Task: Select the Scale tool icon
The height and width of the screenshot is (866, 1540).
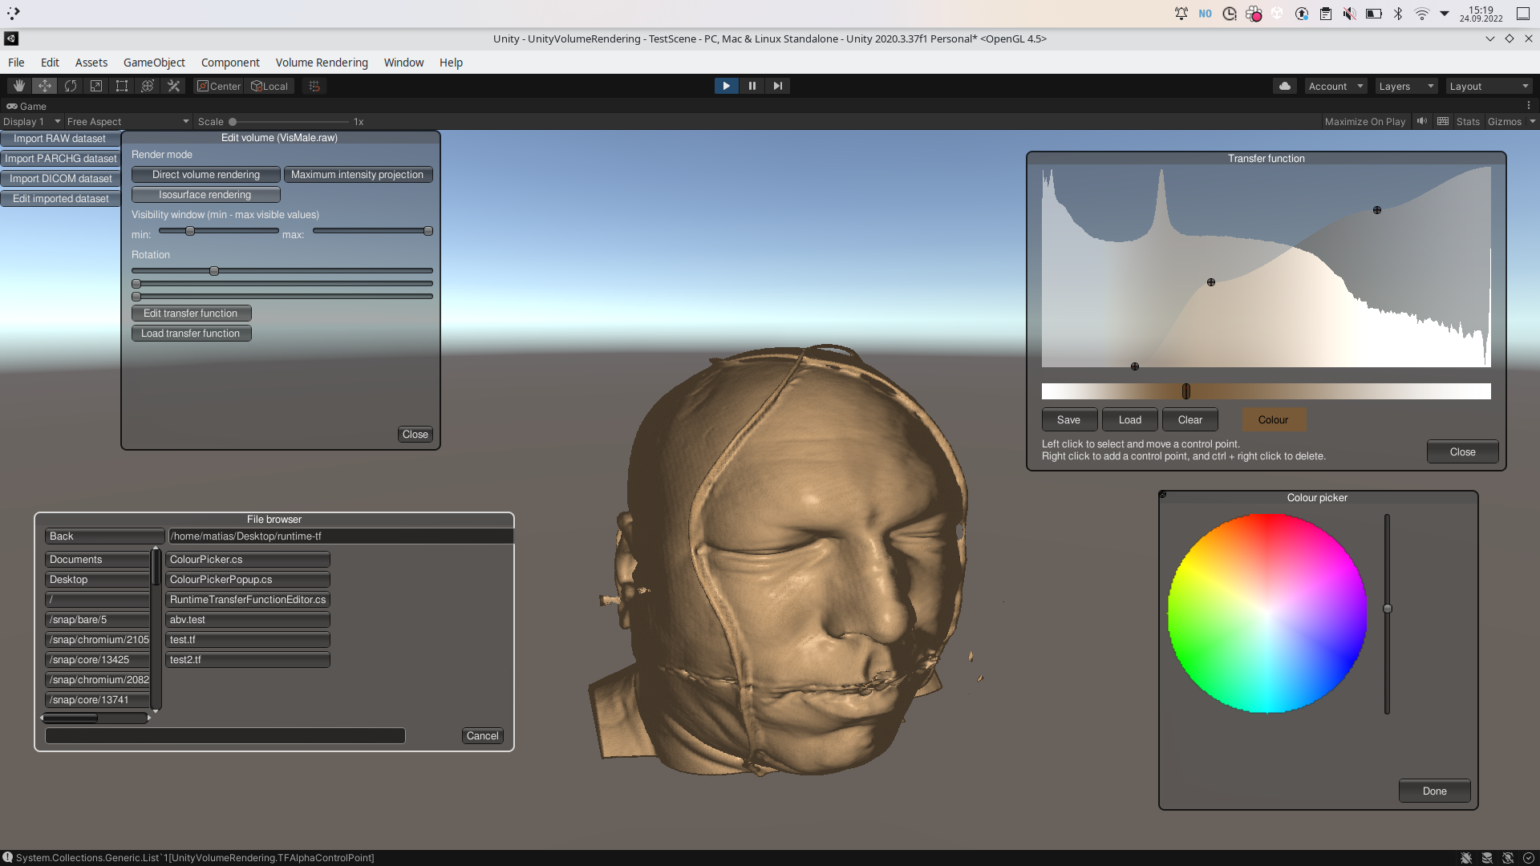Action: [96, 86]
